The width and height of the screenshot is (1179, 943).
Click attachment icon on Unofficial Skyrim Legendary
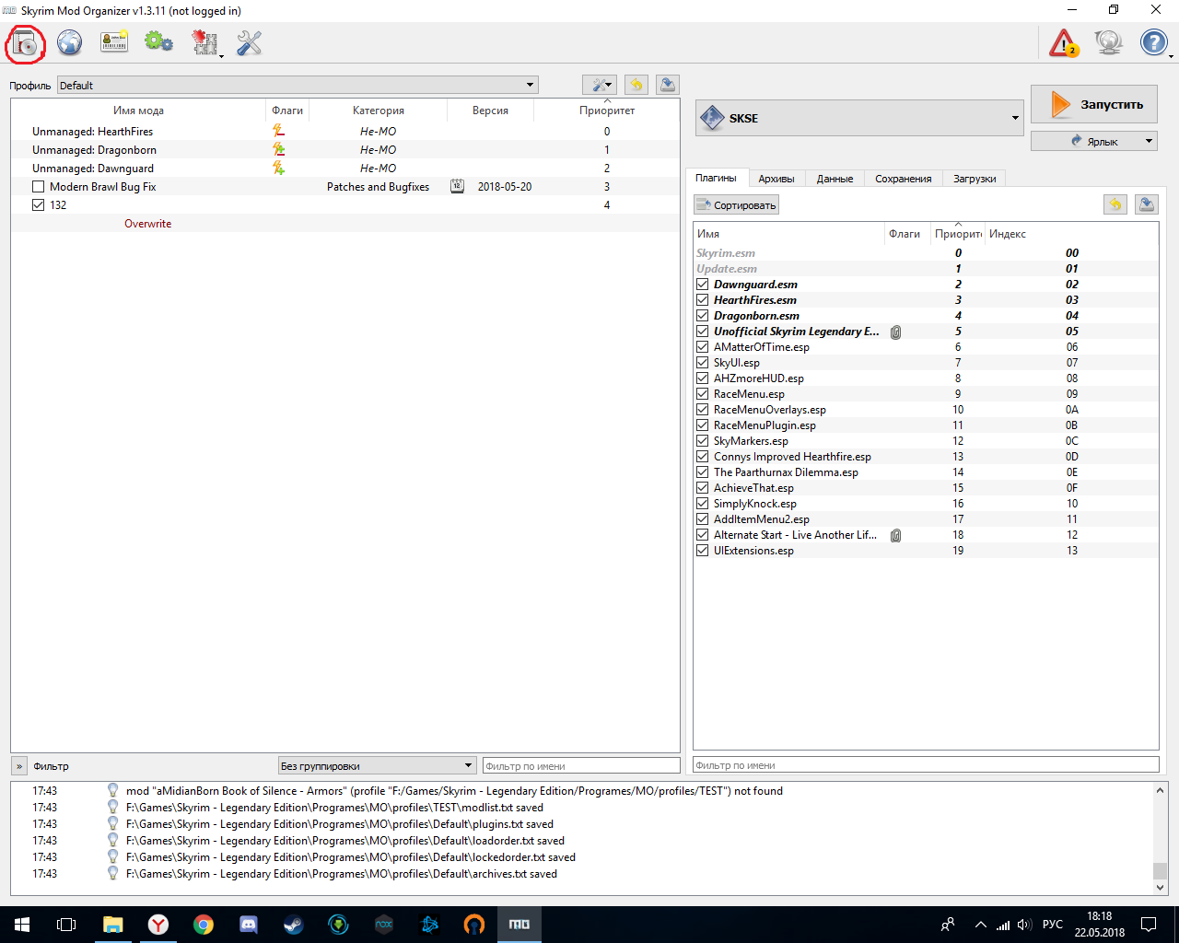[895, 332]
